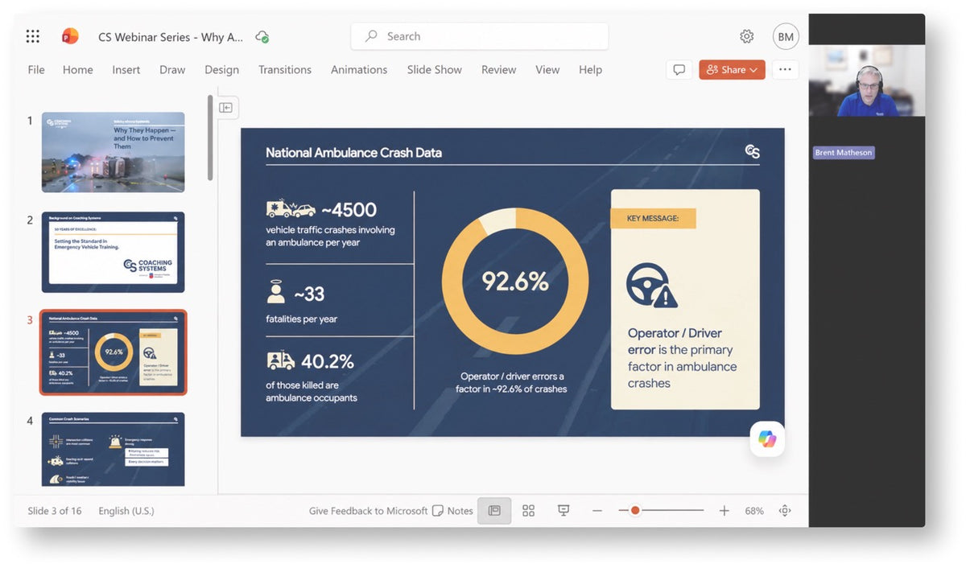Image resolution: width=966 pixels, height=568 pixels.
Task: Open the BM account avatar
Action: [786, 36]
